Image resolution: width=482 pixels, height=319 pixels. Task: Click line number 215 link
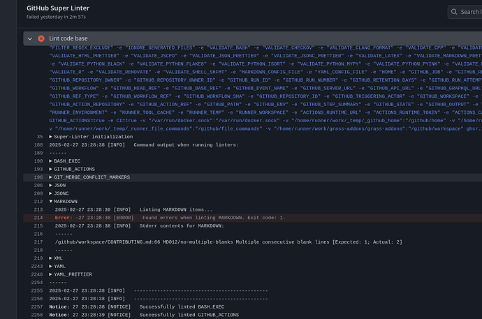point(38,225)
